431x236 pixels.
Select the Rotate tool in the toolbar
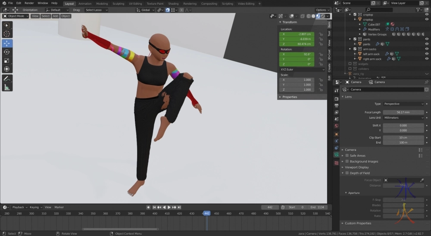[x=7, y=52]
